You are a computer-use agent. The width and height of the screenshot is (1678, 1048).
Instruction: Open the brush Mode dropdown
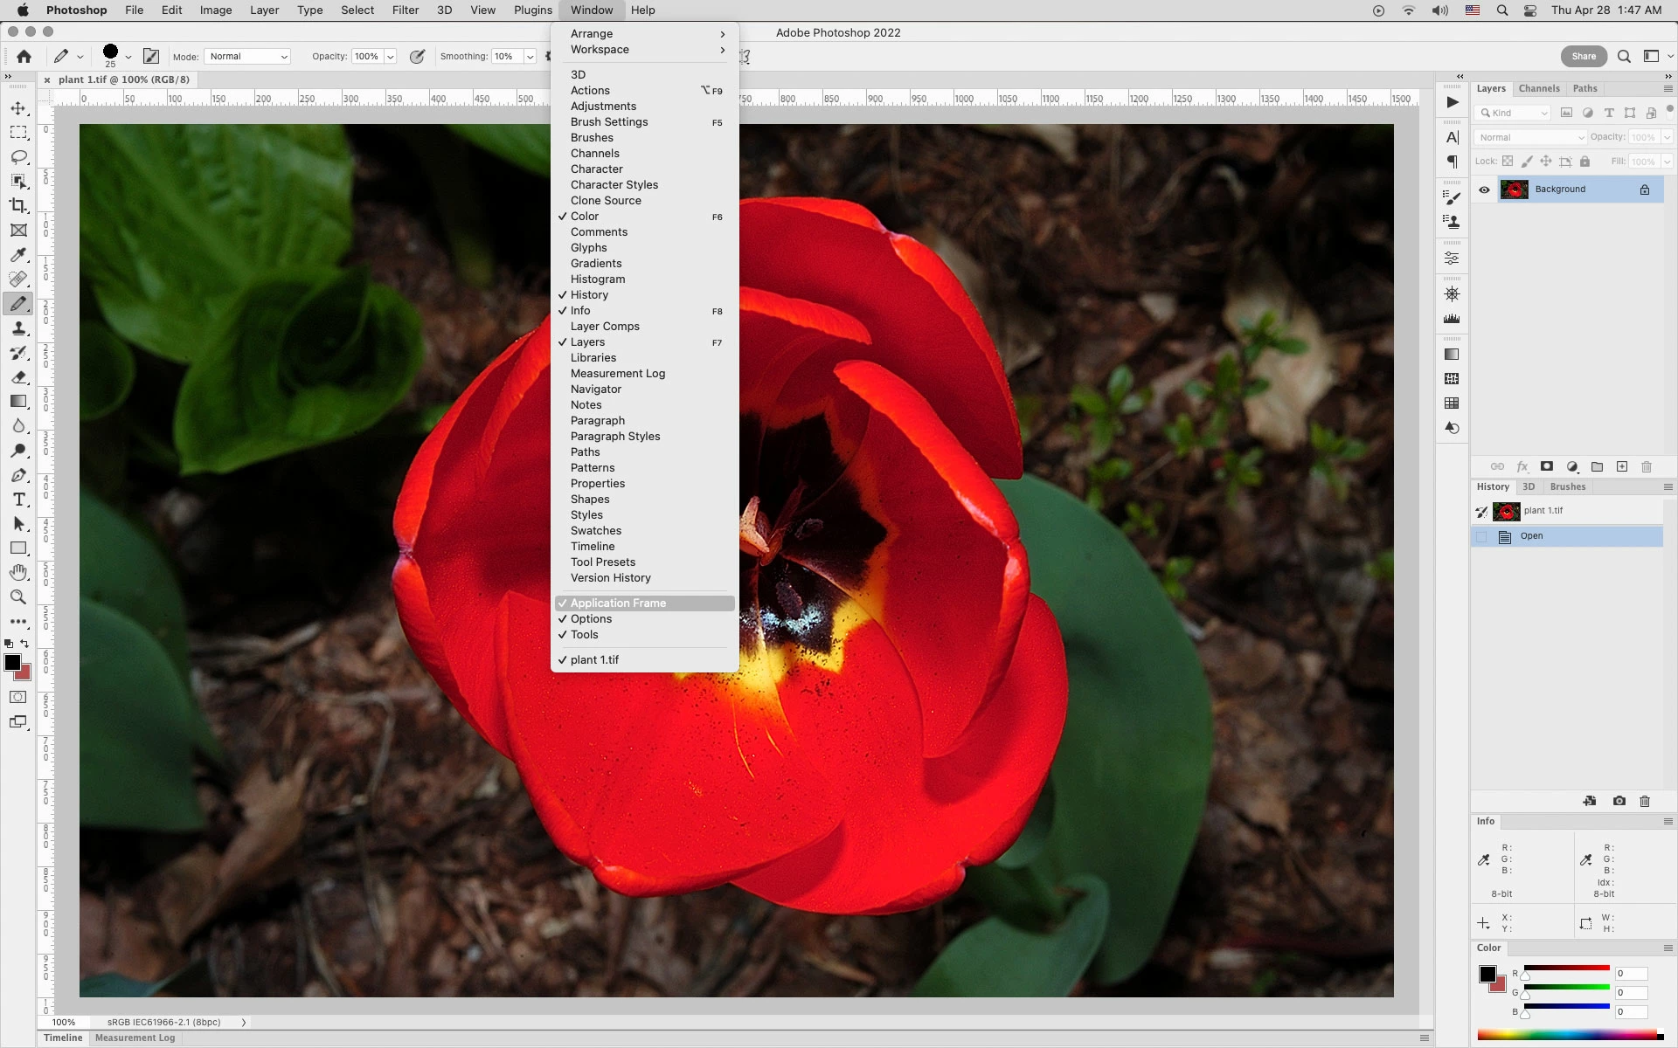248,57
